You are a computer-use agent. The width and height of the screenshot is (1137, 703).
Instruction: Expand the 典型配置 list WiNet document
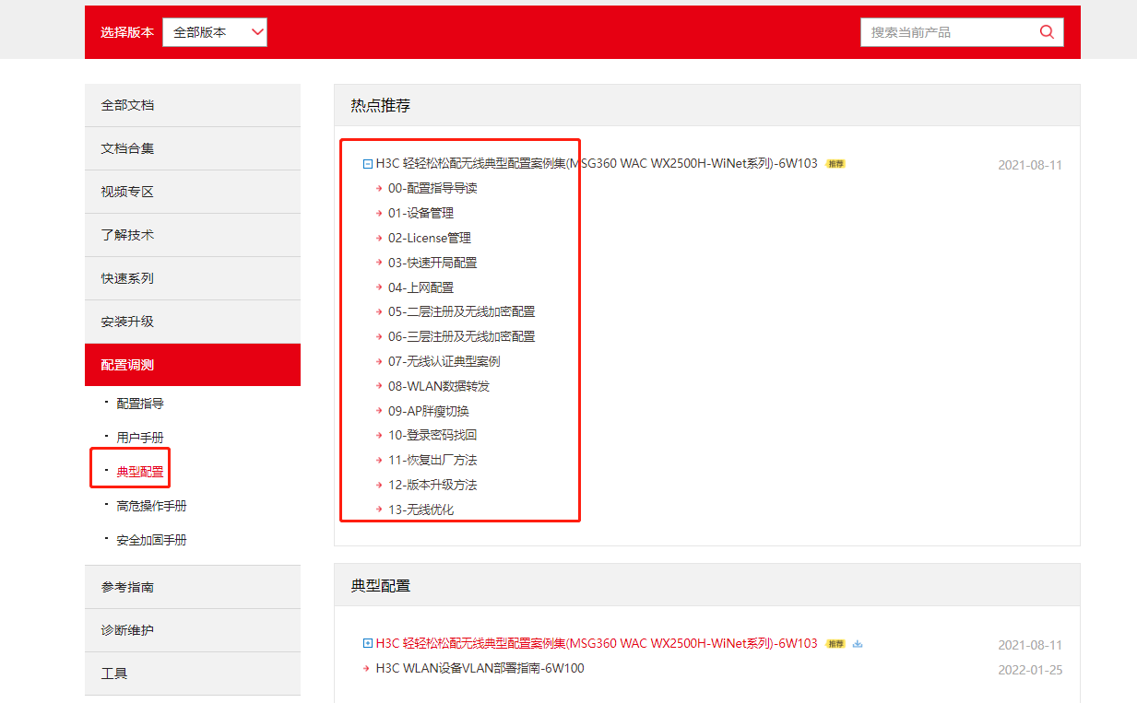(x=368, y=644)
